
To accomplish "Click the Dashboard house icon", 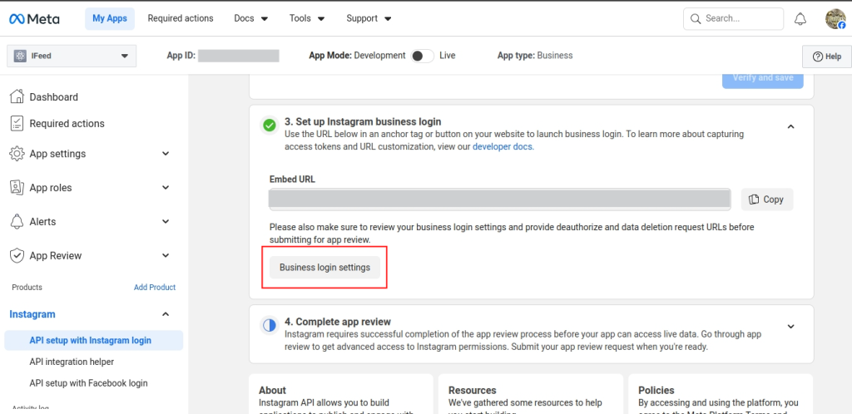I will coord(17,96).
